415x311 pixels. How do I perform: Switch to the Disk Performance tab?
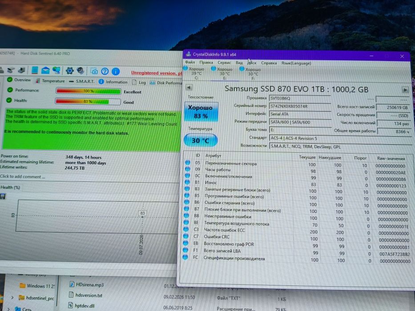(x=166, y=83)
